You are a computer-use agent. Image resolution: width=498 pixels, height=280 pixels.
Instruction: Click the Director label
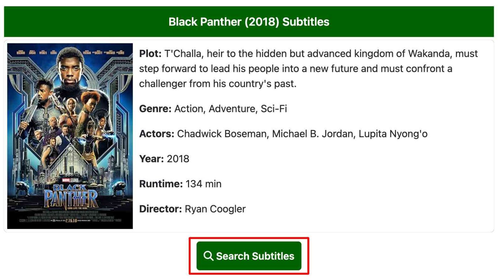click(160, 209)
